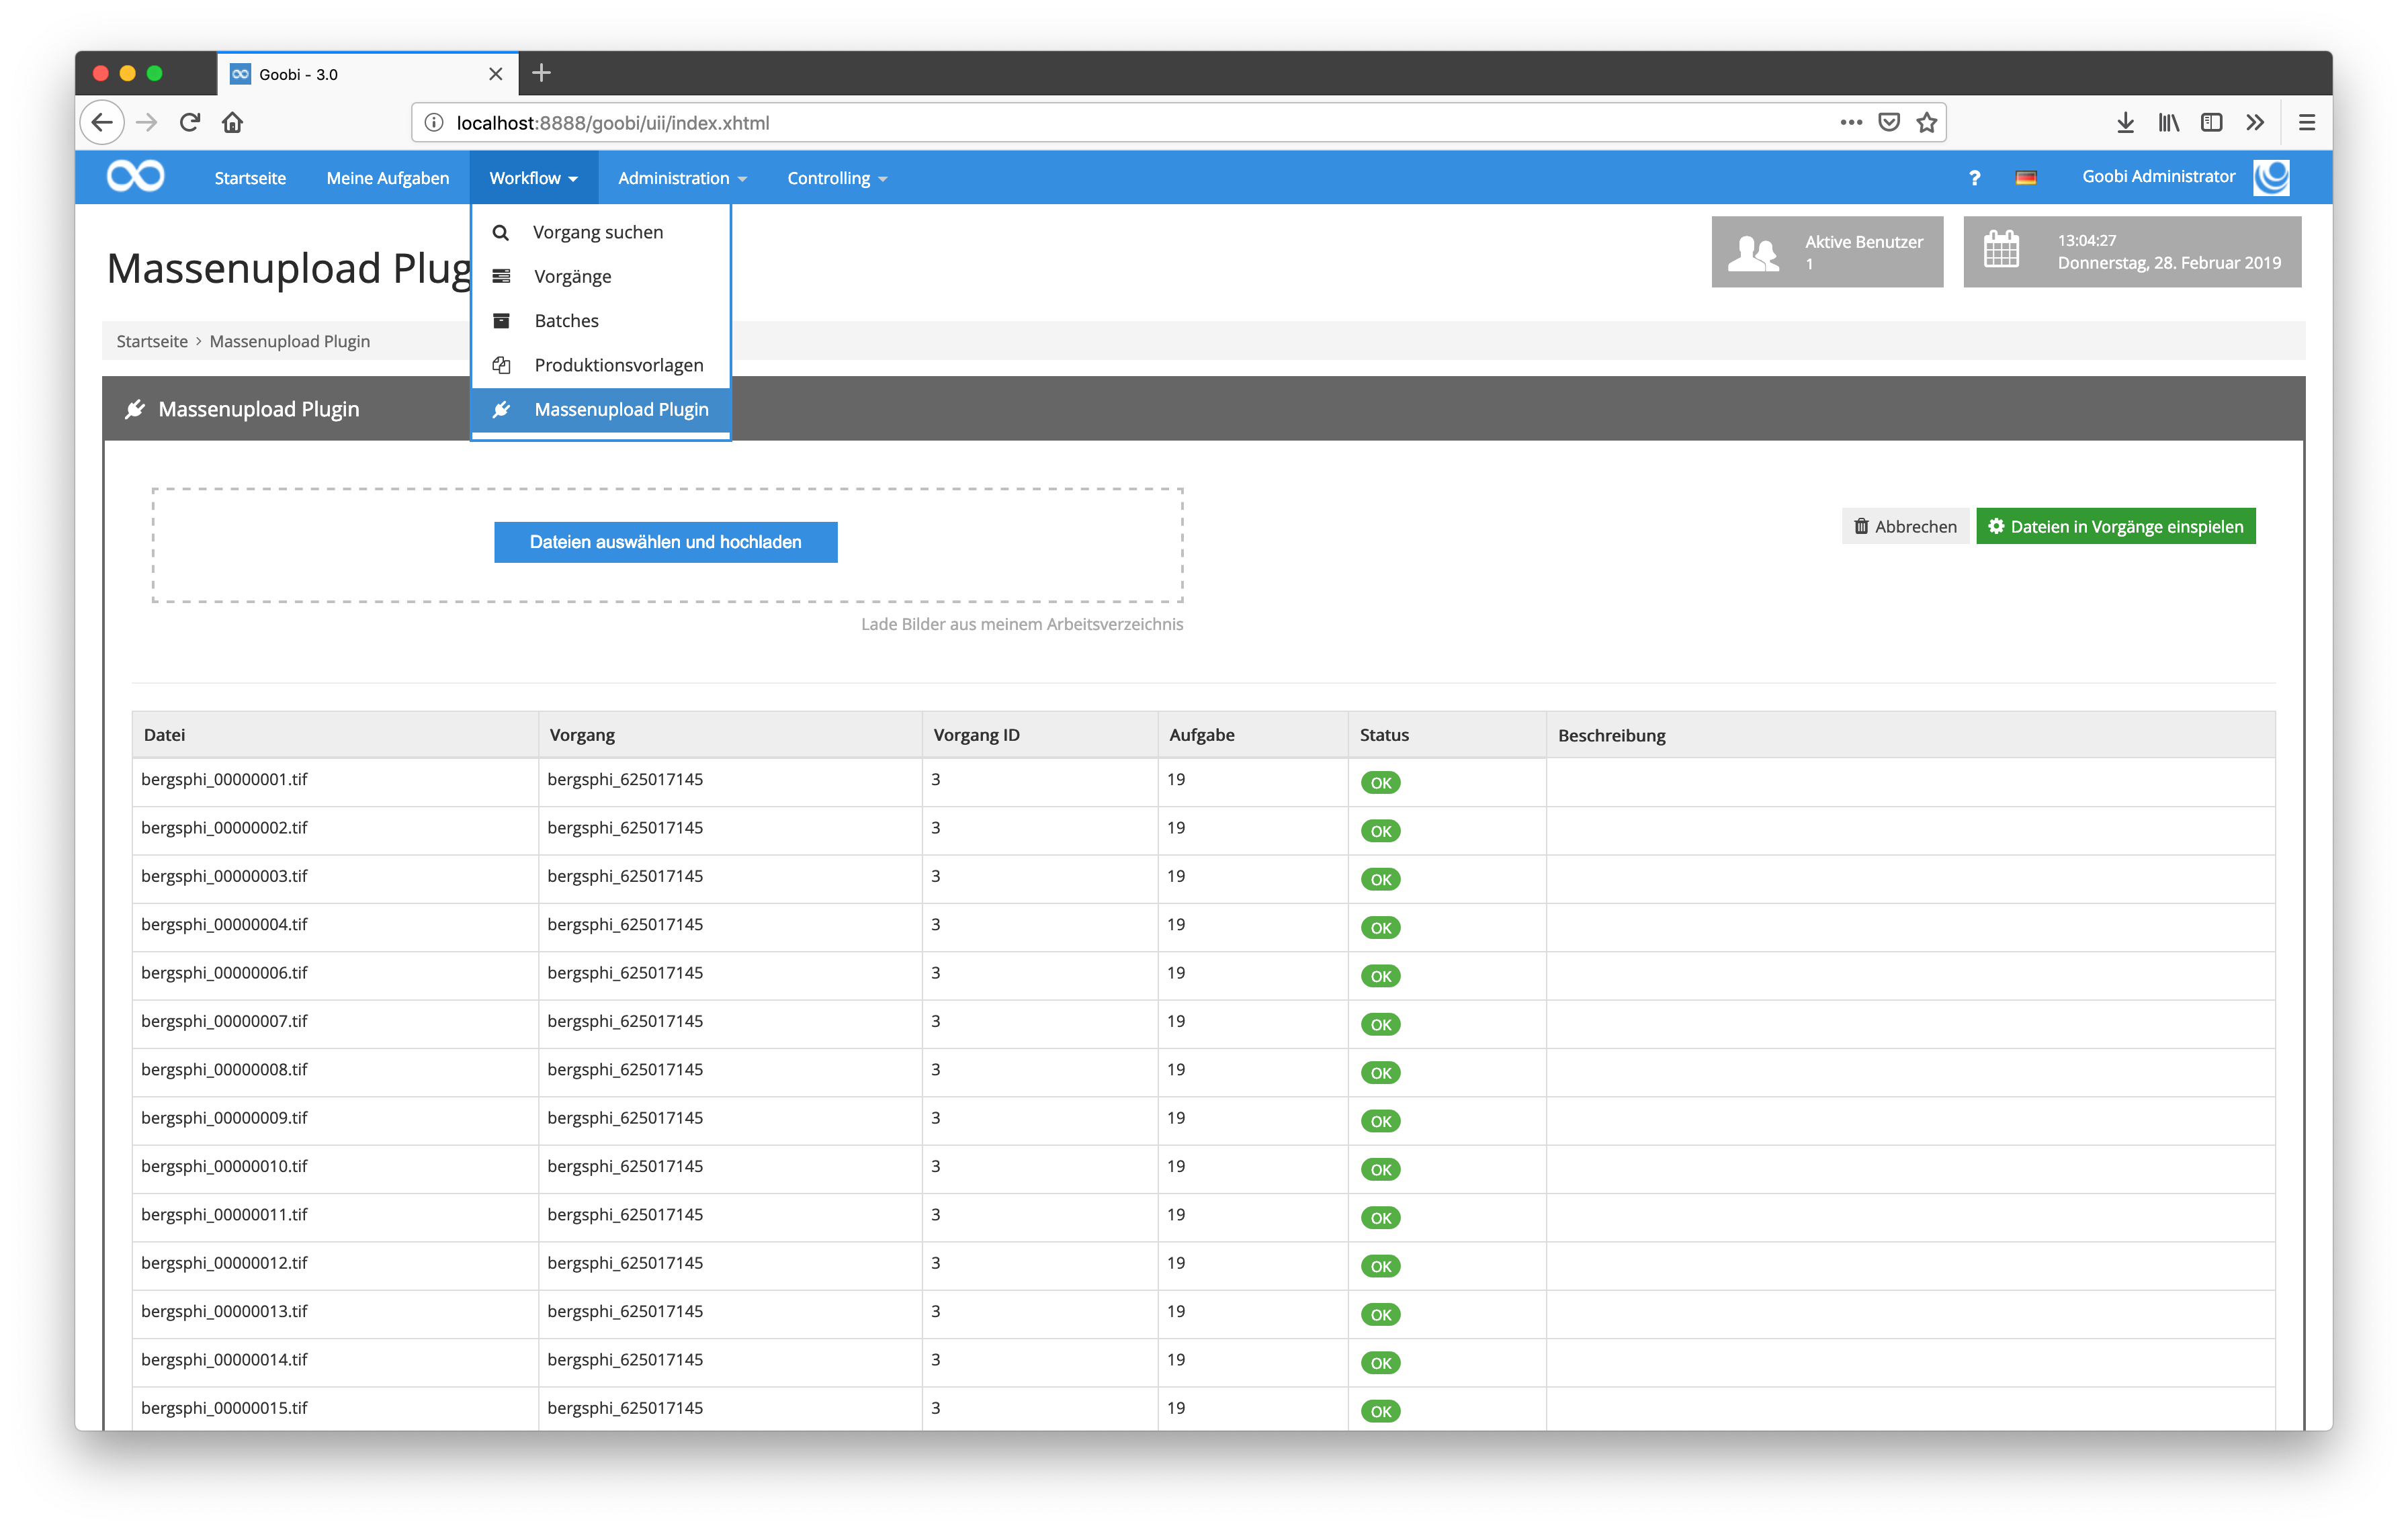Open Batches from the Workflow menu
The image size is (2408, 1530).
[x=566, y=321]
